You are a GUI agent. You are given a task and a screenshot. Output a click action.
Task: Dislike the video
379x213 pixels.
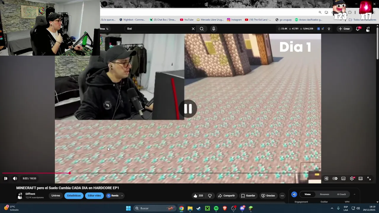click(x=210, y=196)
